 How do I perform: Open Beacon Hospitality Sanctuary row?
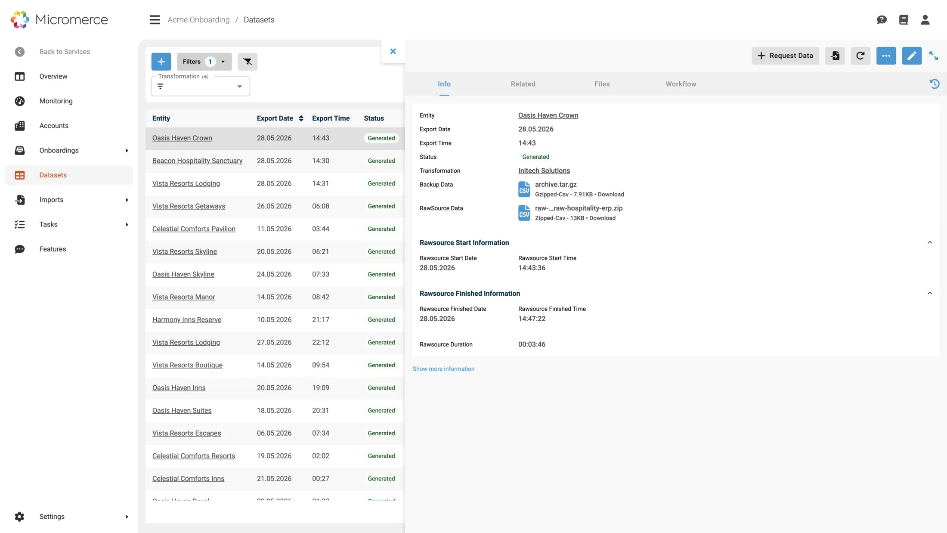click(x=197, y=161)
